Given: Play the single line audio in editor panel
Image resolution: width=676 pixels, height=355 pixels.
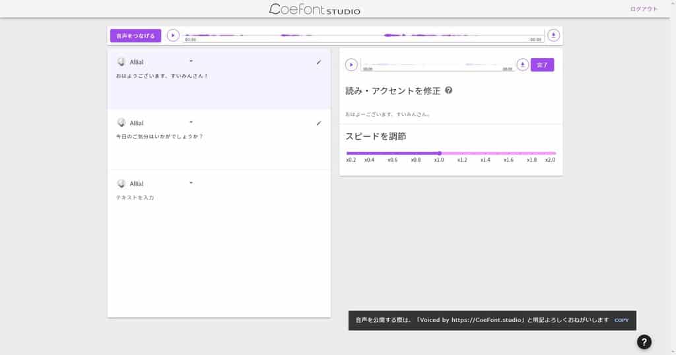Looking at the screenshot, I should coord(351,65).
